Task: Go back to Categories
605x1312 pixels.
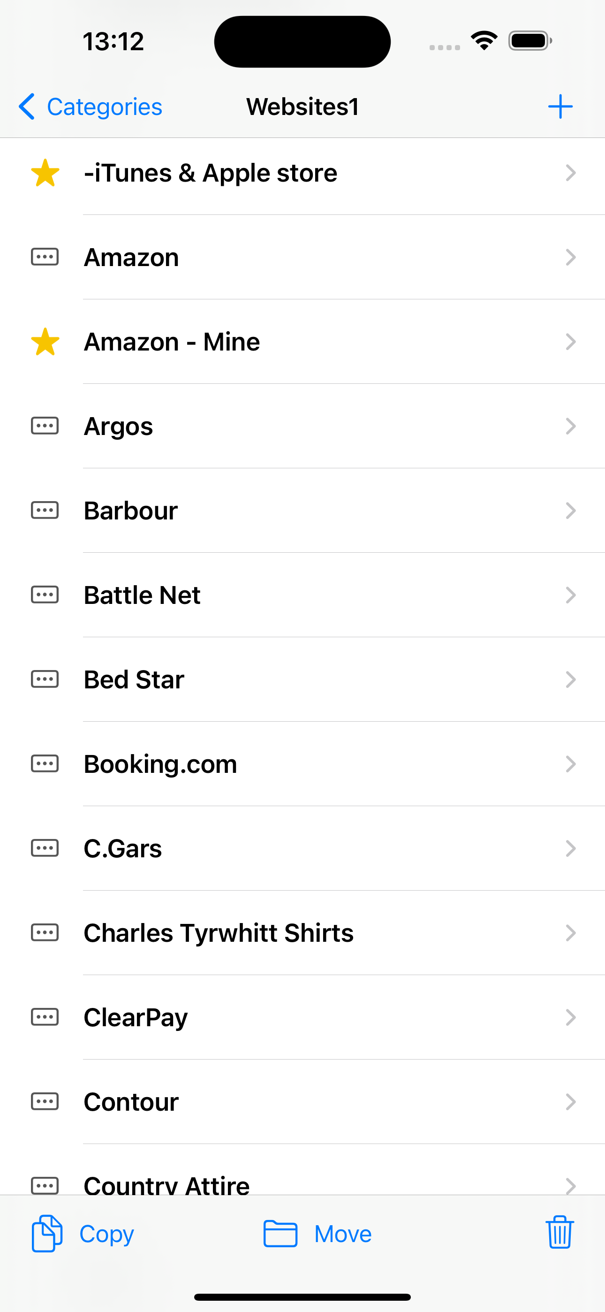Action: 90,107
